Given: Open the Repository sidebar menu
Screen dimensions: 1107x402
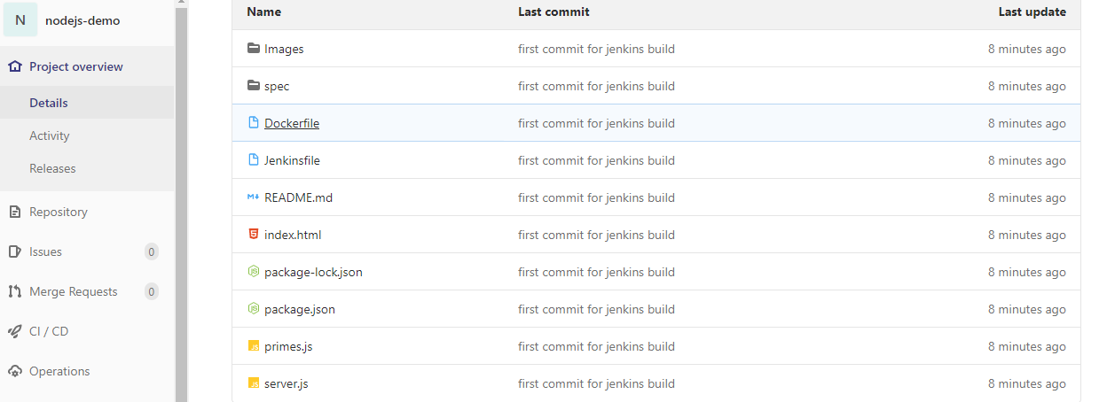Looking at the screenshot, I should 58,212.
